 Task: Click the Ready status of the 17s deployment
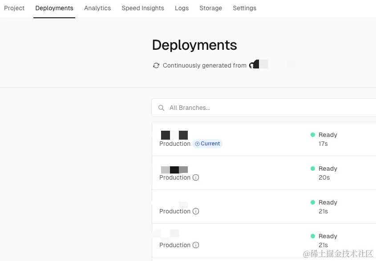click(328, 135)
